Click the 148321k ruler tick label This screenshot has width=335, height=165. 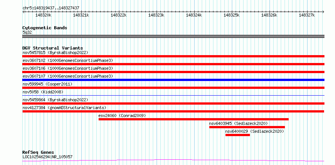(81, 15)
